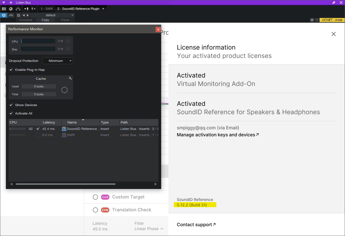
Task: Uncheck Enable Plug-in Nap
Action: (x=11, y=70)
